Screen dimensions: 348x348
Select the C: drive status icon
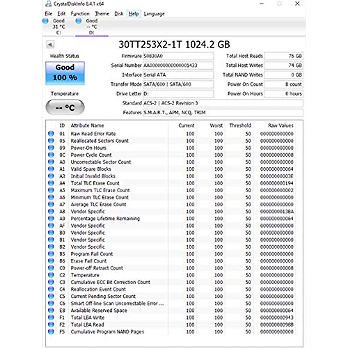coord(46,21)
